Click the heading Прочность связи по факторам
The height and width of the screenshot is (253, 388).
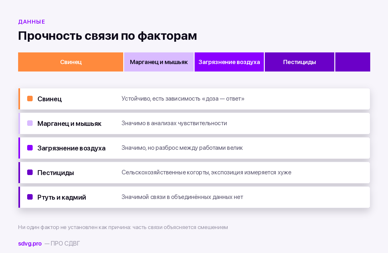[x=107, y=36]
